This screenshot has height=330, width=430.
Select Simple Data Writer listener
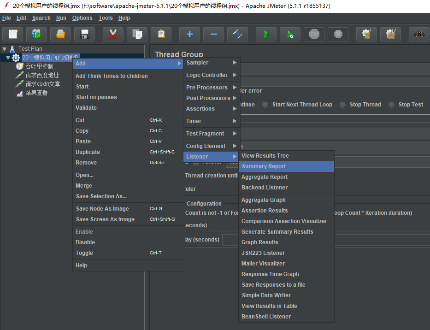(287, 295)
